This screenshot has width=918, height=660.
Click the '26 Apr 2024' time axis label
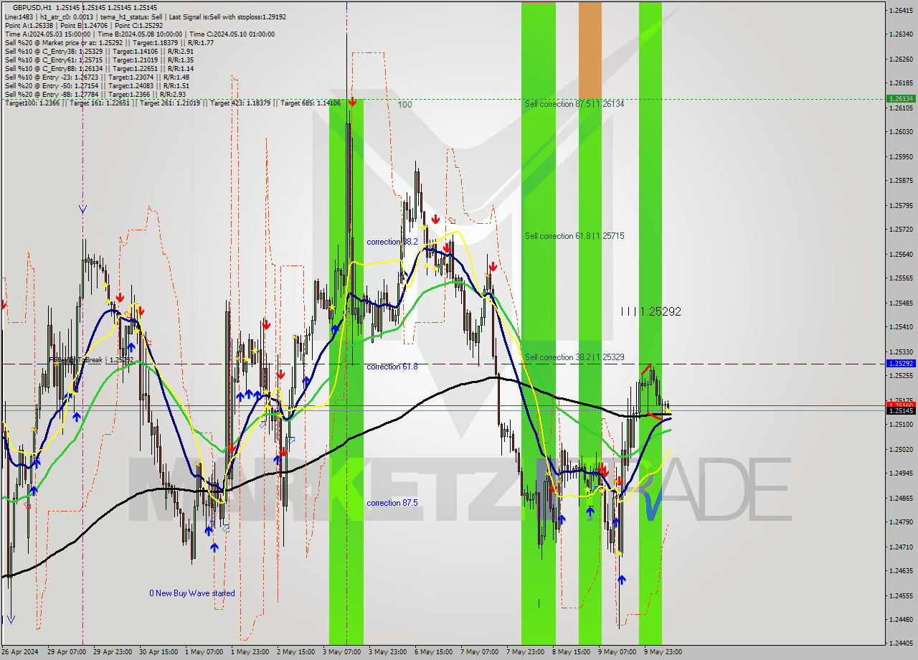[21, 652]
